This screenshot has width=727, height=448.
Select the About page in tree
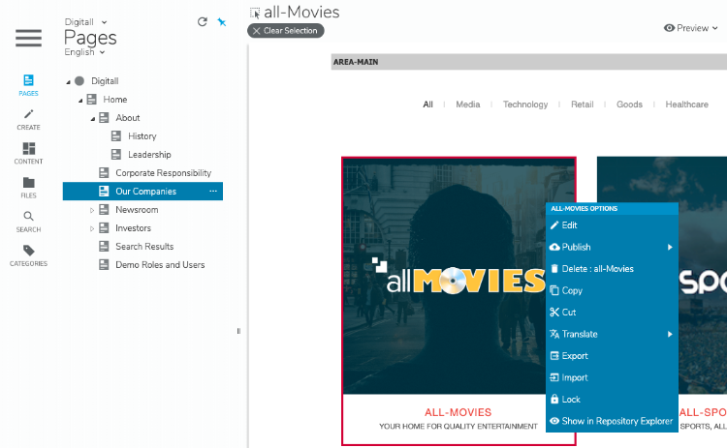coord(128,118)
